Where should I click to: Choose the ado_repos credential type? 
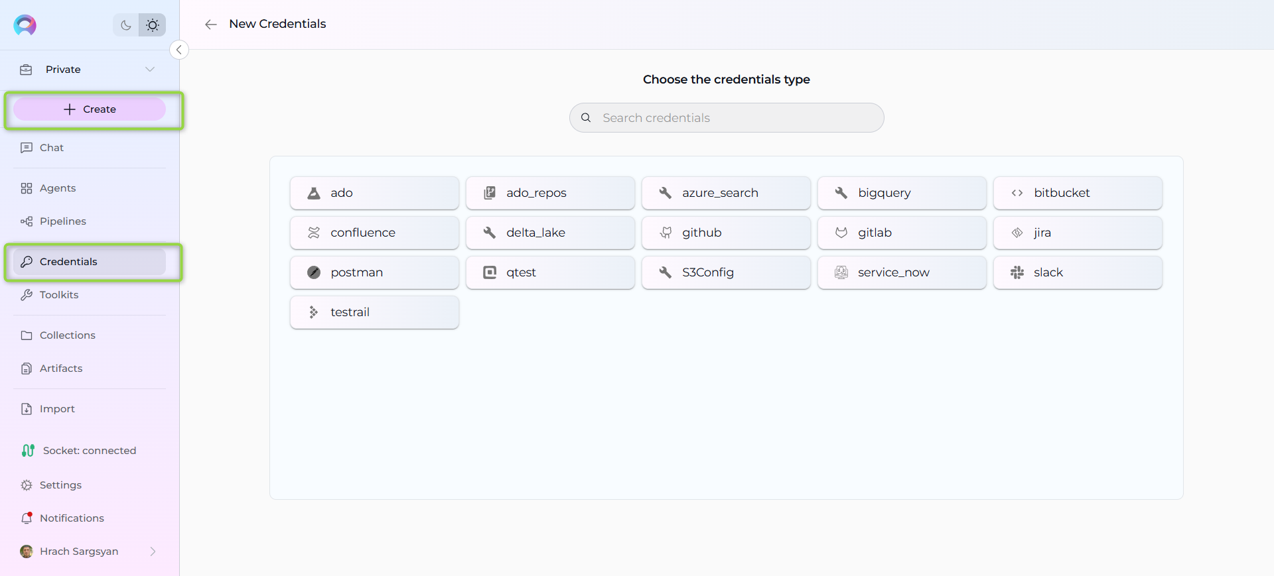tap(550, 193)
